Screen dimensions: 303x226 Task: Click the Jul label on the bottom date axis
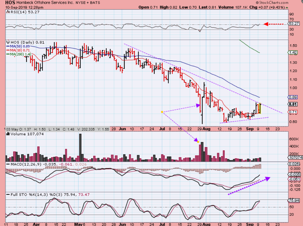162,224
